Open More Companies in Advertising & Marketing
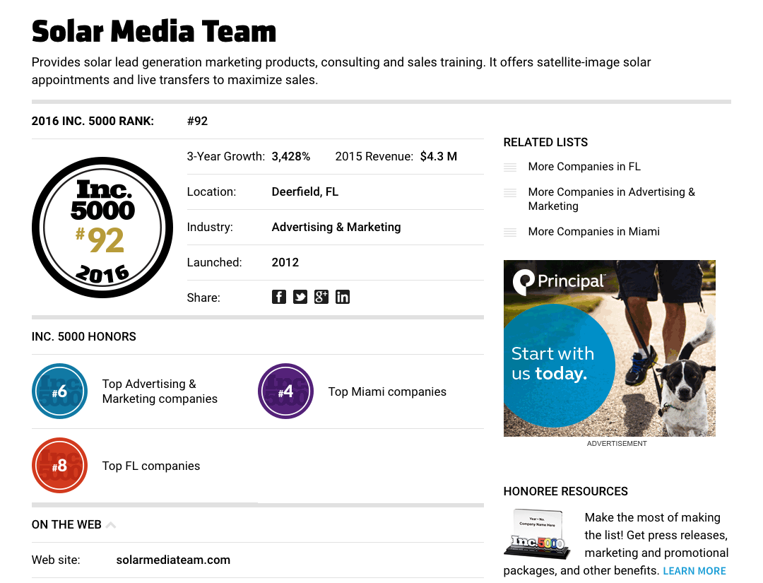The height and width of the screenshot is (583, 763). 612,199
